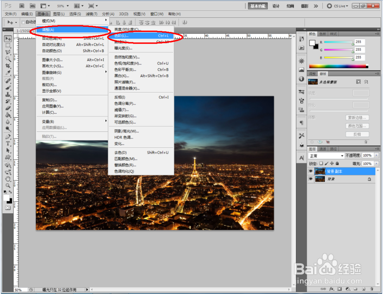Select the Crop tool

[x=8, y=66]
